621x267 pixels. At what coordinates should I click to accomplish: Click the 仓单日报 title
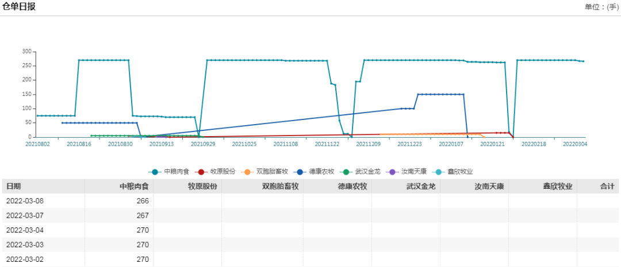coord(19,7)
